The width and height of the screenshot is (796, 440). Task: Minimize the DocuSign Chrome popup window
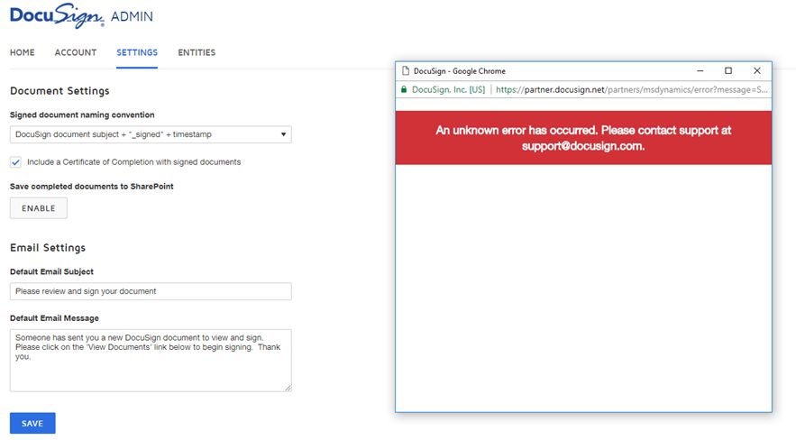point(700,71)
